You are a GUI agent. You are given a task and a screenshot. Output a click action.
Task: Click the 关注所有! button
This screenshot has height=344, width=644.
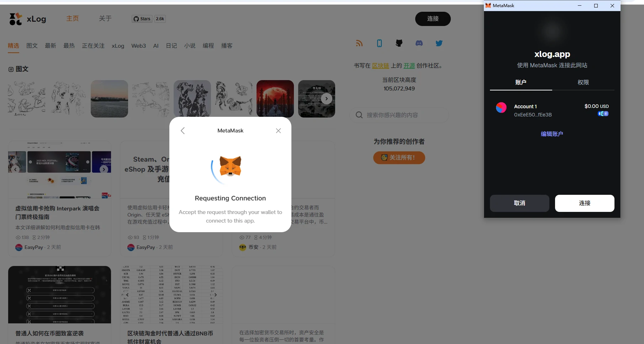pyautogui.click(x=399, y=158)
